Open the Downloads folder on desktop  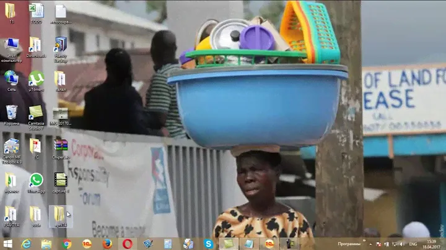(x=36, y=45)
